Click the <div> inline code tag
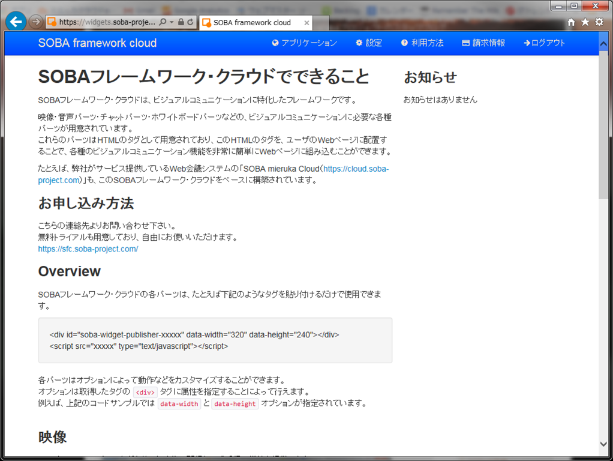 (145, 392)
